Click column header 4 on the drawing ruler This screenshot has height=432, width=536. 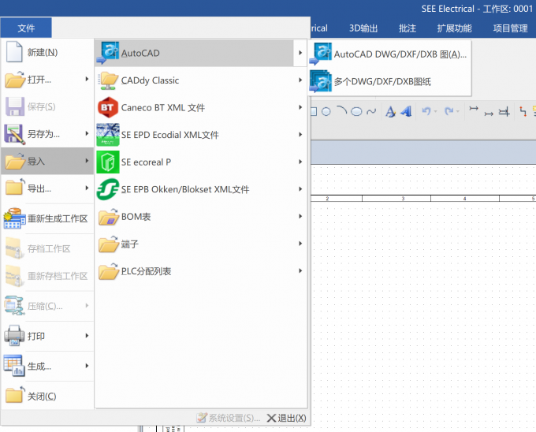point(465,198)
